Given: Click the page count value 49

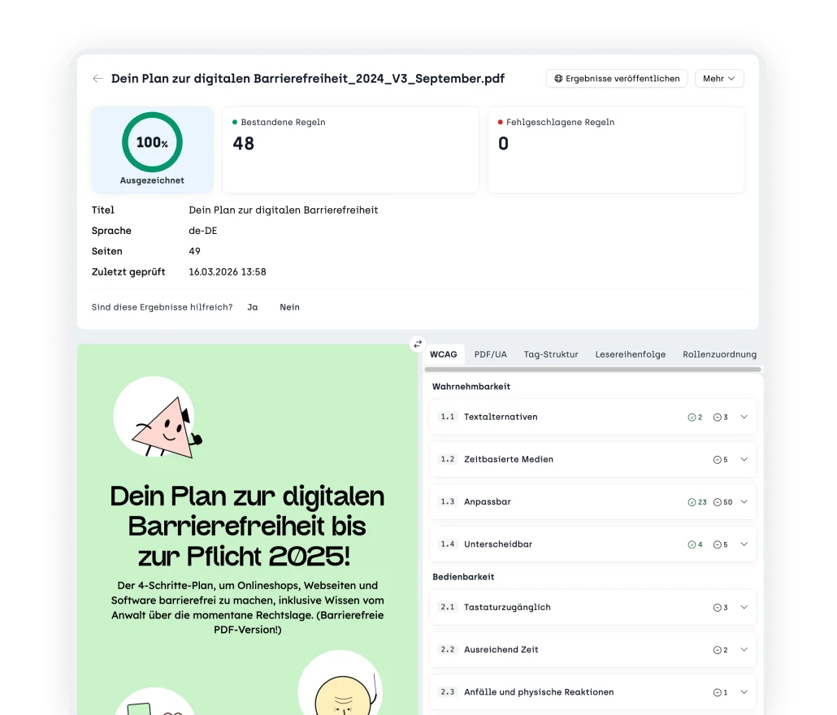Looking at the screenshot, I should coord(194,251).
